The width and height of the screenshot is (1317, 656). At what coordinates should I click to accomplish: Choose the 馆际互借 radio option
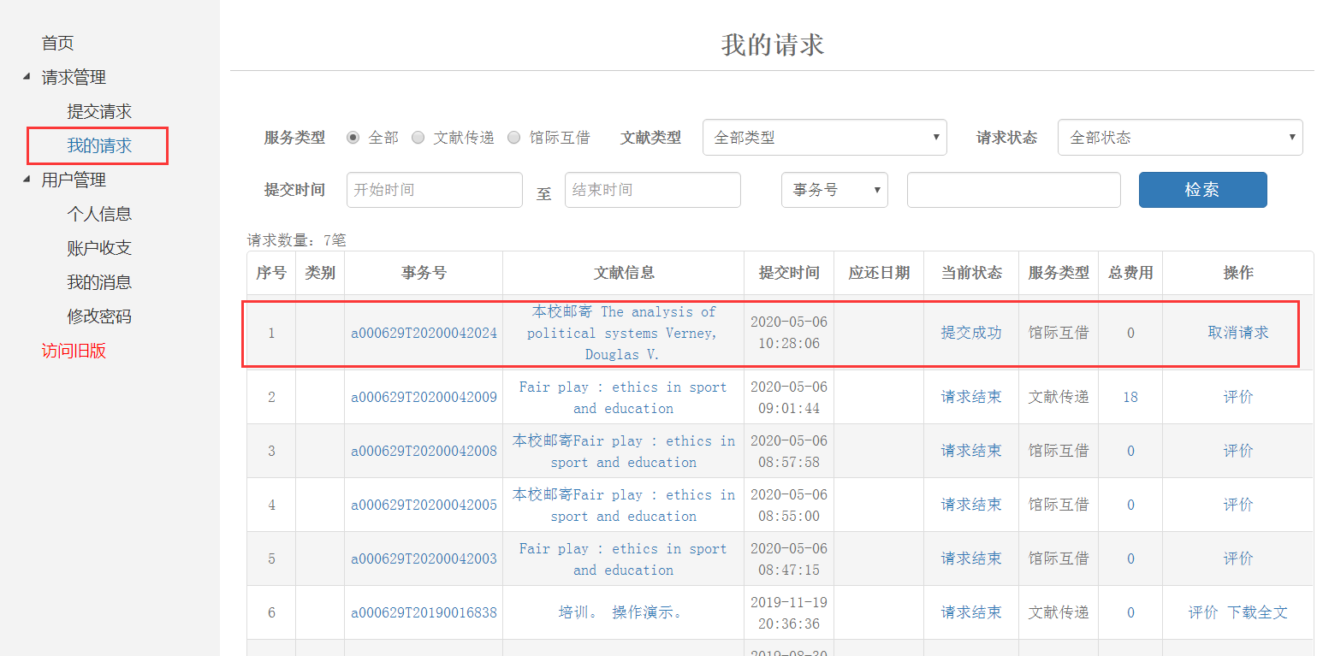pos(513,138)
